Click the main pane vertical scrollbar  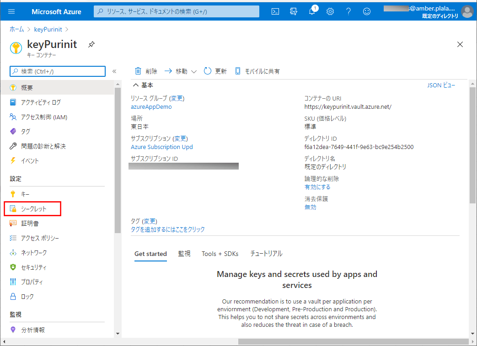[472, 145]
